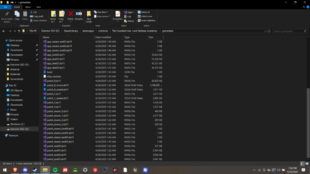Click Paste shortcut in ribbon
Screen dimensions: 310x174
click(38, 20)
